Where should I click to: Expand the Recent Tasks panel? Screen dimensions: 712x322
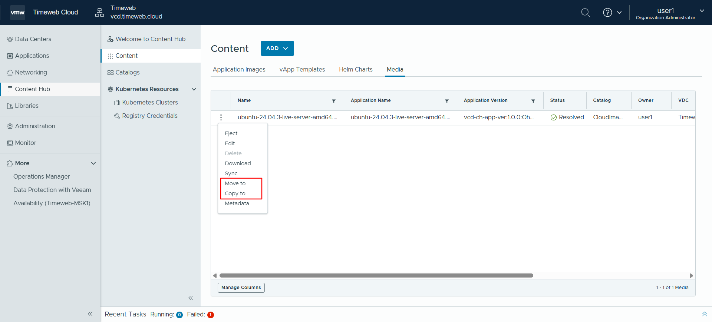coord(704,314)
